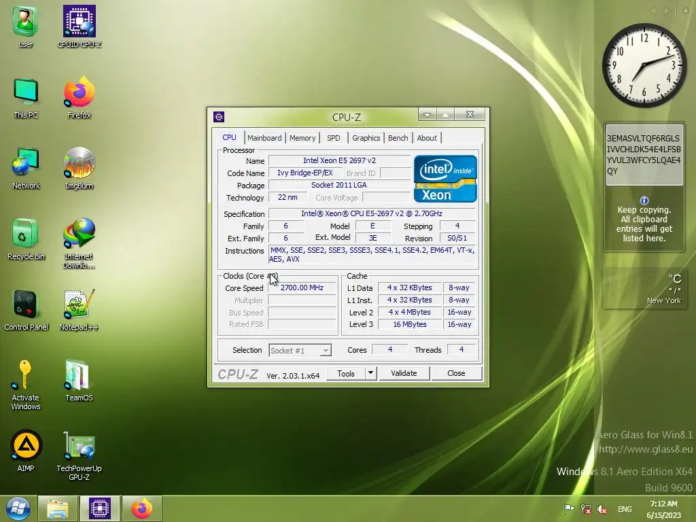Click the Tools button
Image resolution: width=696 pixels, height=522 pixels.
346,373
